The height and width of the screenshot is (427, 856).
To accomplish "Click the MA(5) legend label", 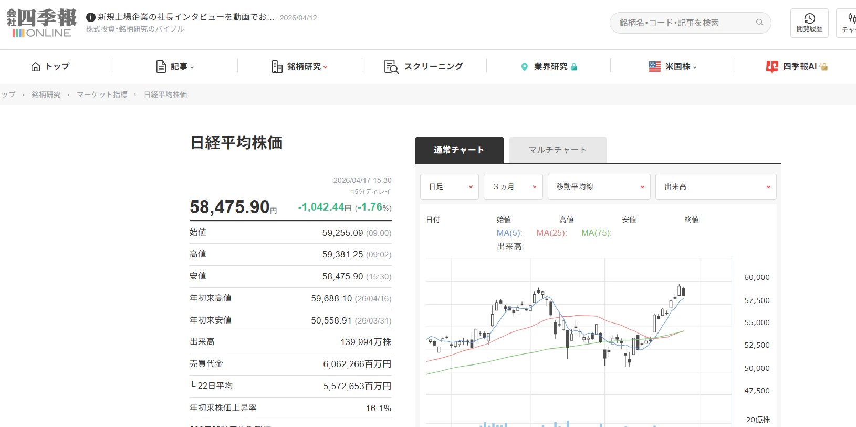I will click(x=509, y=233).
